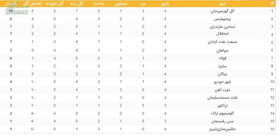Click the # rank column header
The width and height of the screenshot is (280, 136).
pos(272,4)
